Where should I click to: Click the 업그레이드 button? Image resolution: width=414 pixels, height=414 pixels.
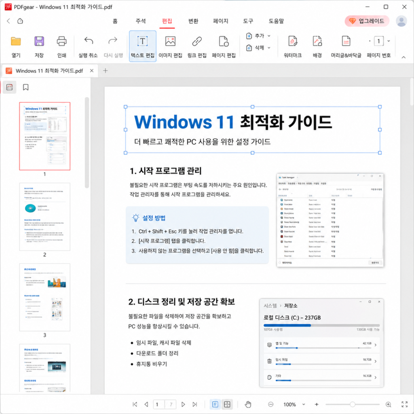pos(367,21)
